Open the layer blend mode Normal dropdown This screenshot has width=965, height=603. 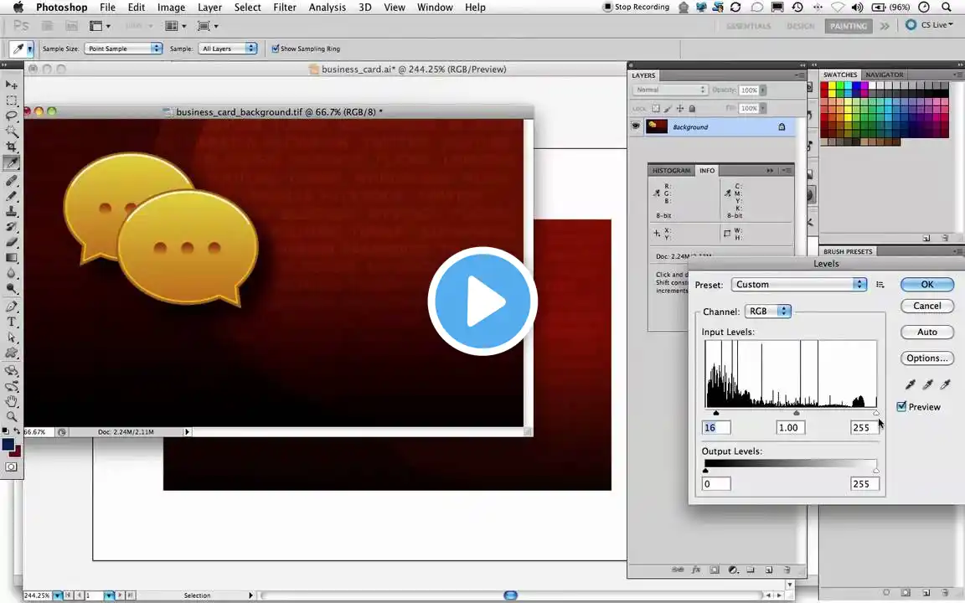pyautogui.click(x=669, y=90)
